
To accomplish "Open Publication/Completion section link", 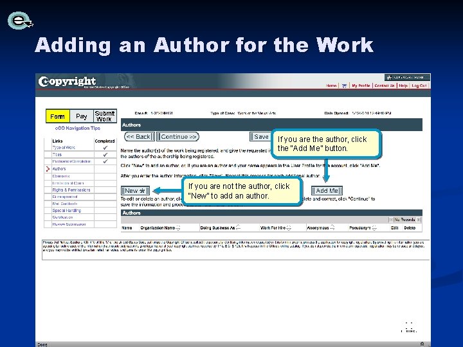I will coord(71,161).
